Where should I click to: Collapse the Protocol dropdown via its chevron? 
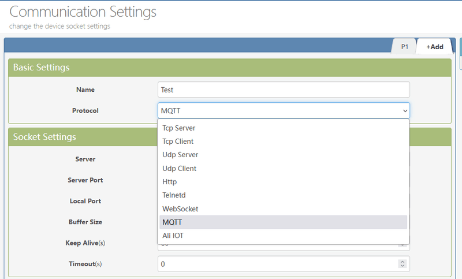click(x=404, y=110)
